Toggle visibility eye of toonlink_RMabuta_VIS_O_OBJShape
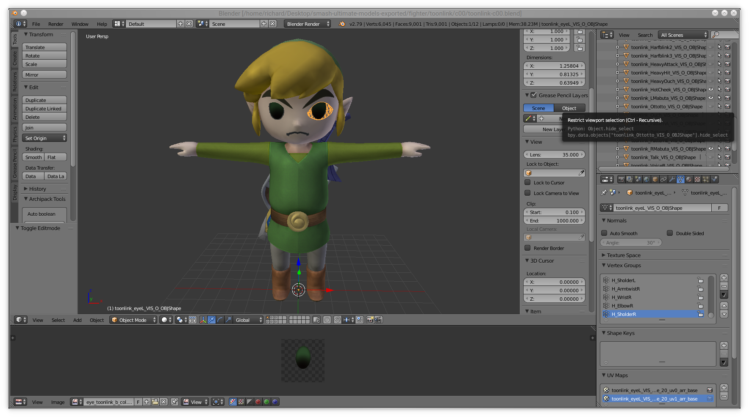The height and width of the screenshot is (417, 749). click(x=711, y=148)
